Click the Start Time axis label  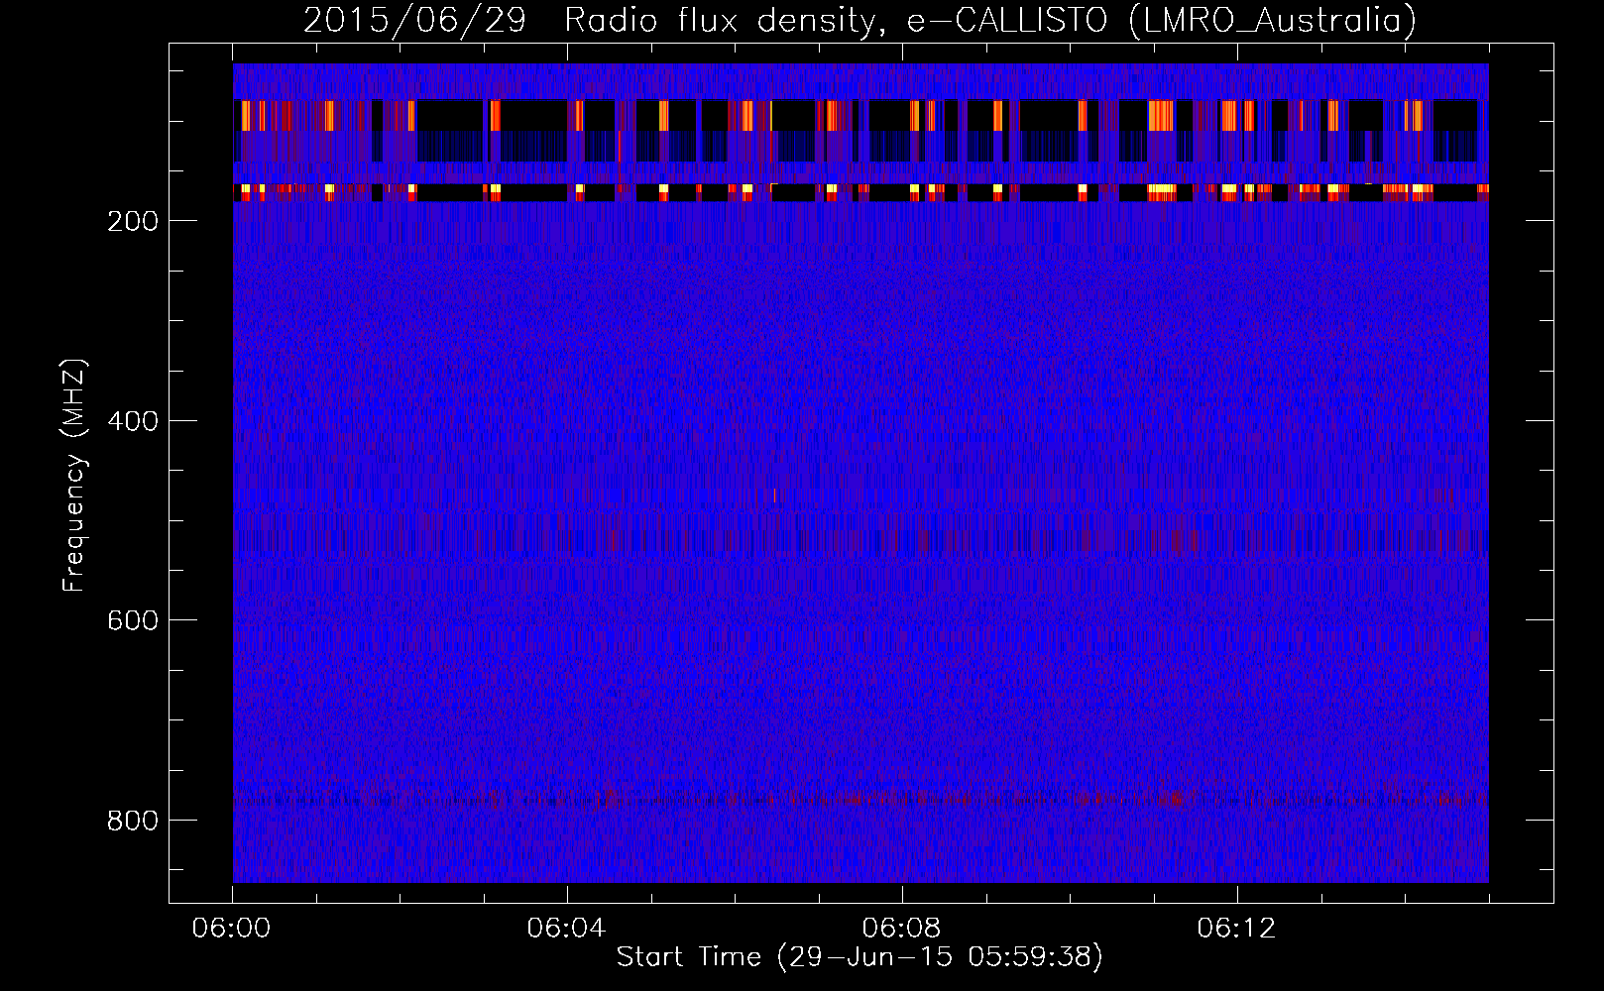pos(859,957)
